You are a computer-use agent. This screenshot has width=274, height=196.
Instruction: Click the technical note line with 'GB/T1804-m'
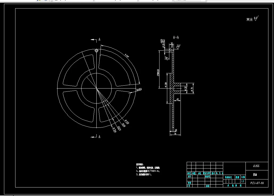148,171
